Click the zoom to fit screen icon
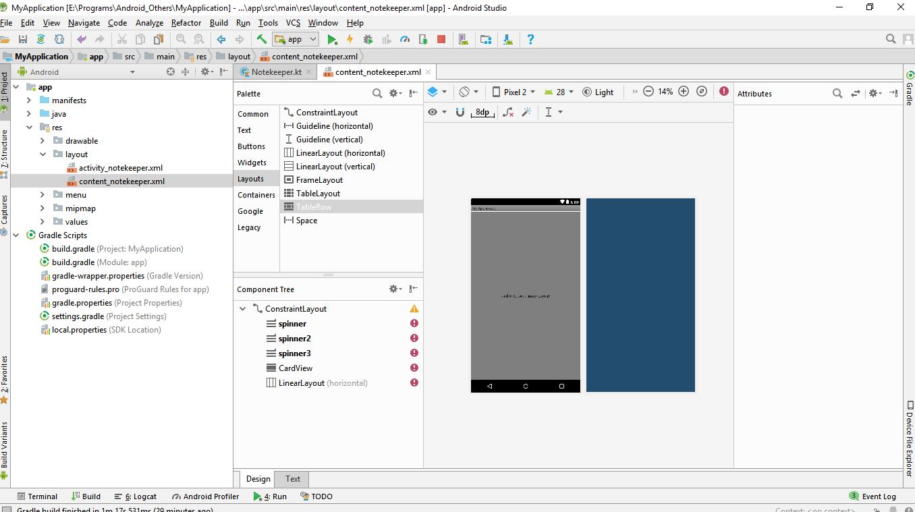The image size is (915, 512). click(702, 91)
